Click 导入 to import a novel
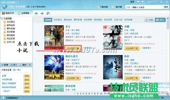The width and height of the screenshot is (170, 100). [14, 65]
